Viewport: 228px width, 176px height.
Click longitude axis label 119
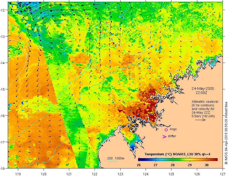pyautogui.click(x=18, y=174)
